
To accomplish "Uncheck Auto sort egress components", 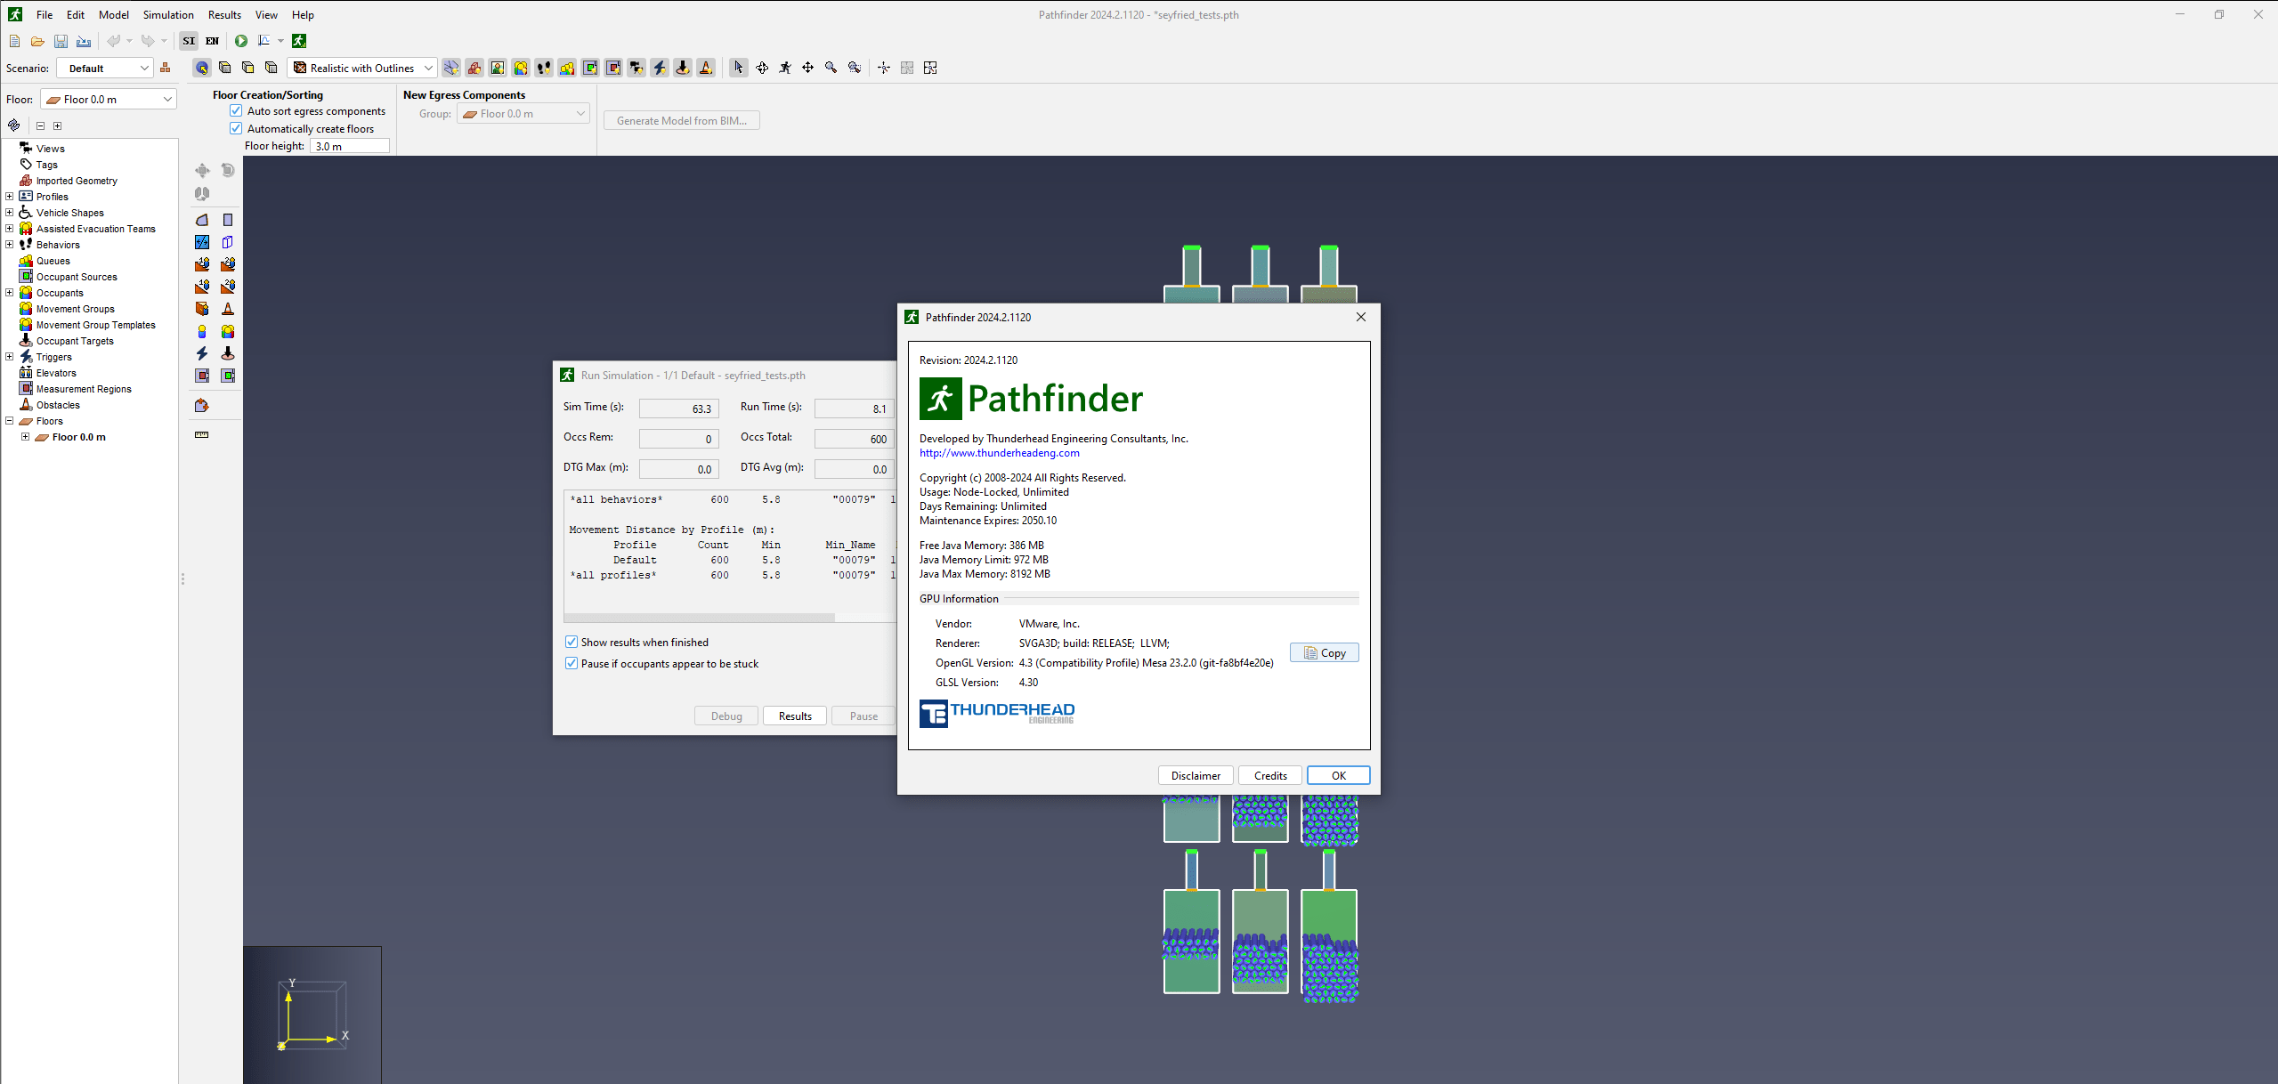I will [x=236, y=111].
